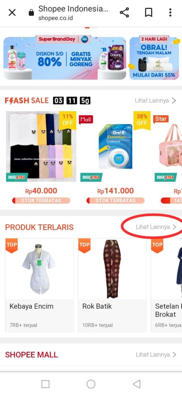Click the Shopee Mall section heading

point(31,355)
